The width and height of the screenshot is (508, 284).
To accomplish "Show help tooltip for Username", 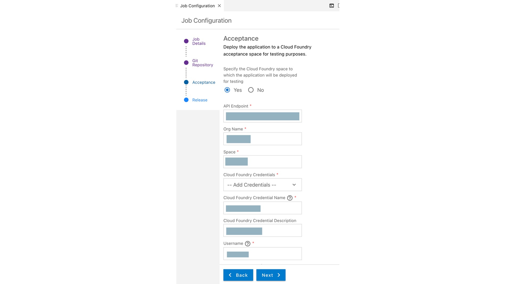I will point(248,244).
